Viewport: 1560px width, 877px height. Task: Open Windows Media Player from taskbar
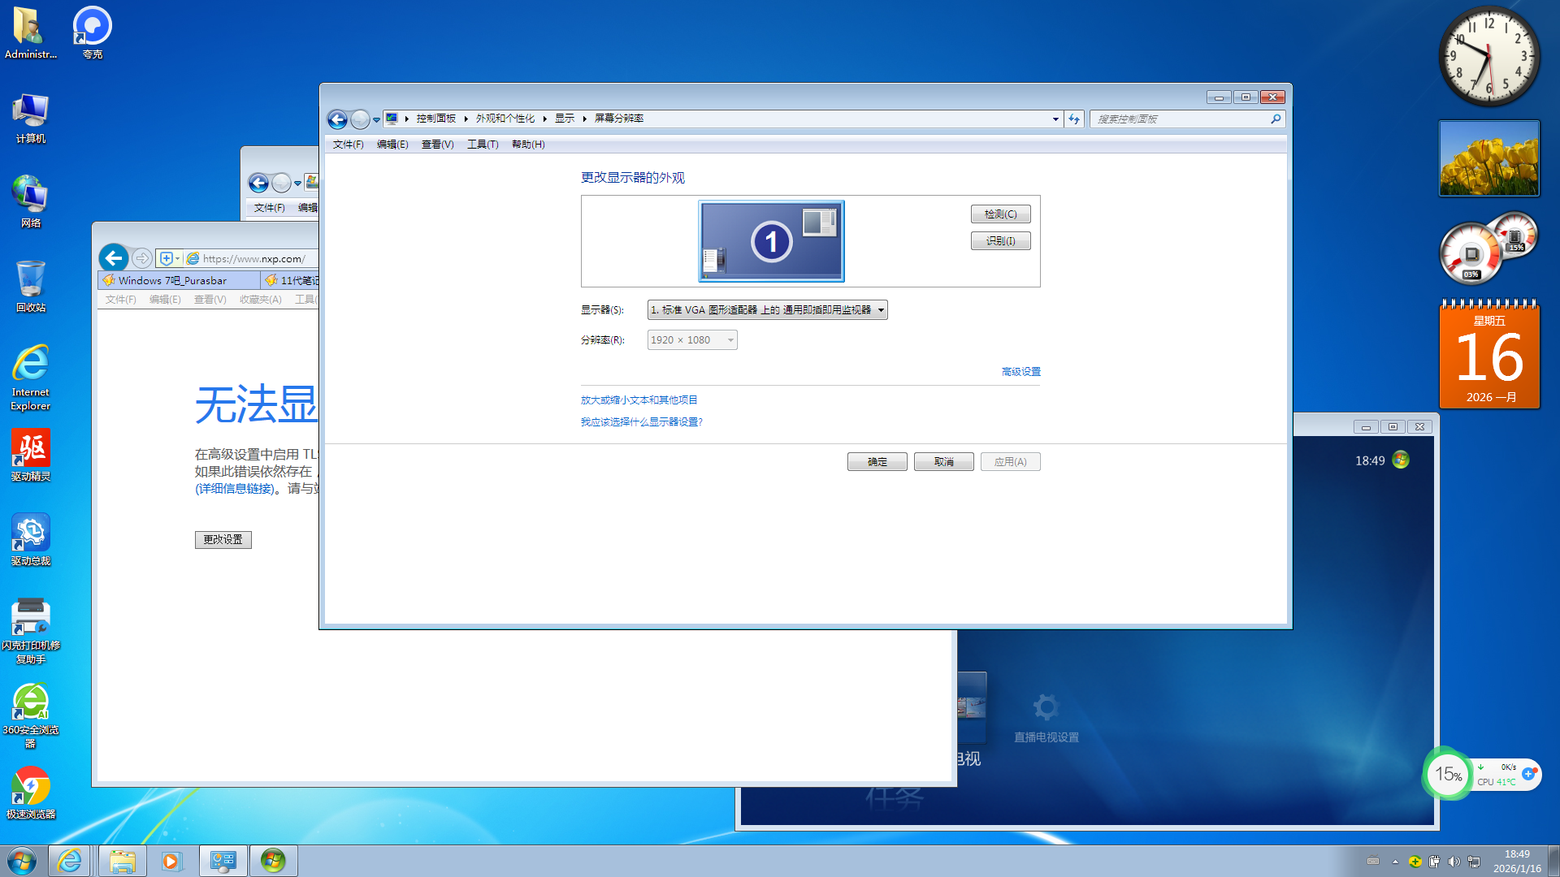[171, 861]
